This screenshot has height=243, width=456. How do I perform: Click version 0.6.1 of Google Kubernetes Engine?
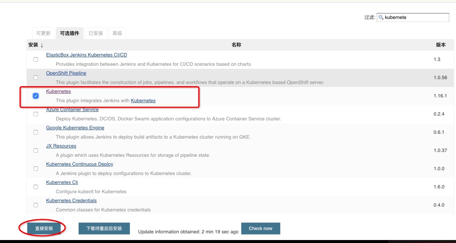tap(439, 132)
